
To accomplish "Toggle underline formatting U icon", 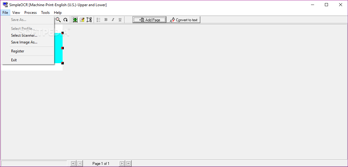I will point(120,20).
